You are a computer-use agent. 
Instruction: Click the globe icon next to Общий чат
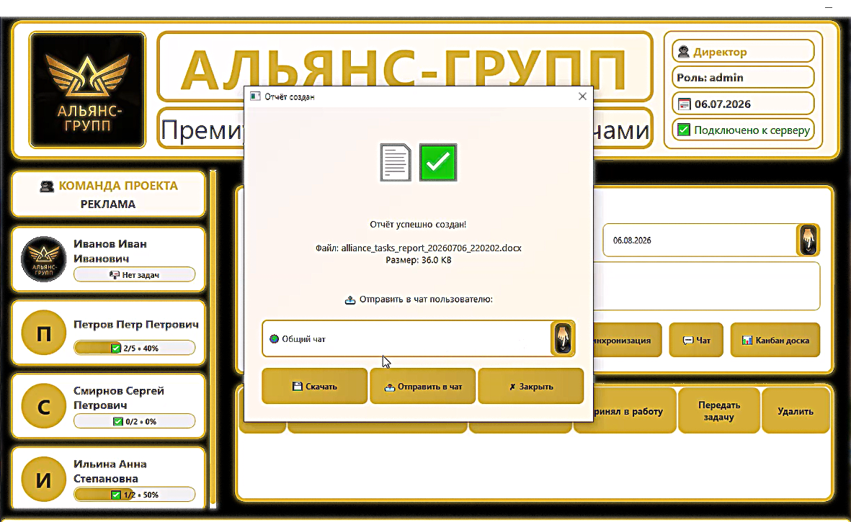click(274, 339)
